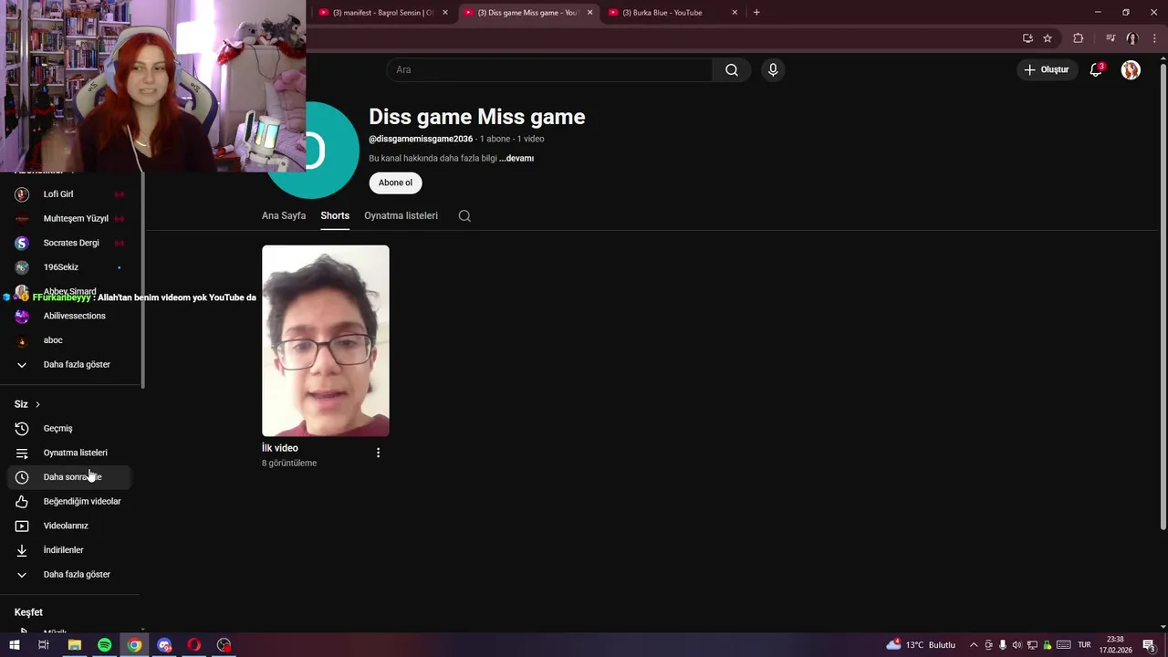
Task: Click the page vertical scrollbar
Action: click(1163, 297)
